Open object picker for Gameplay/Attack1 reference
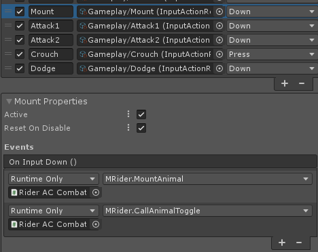Viewport: 318px width, 252px height. 219,26
